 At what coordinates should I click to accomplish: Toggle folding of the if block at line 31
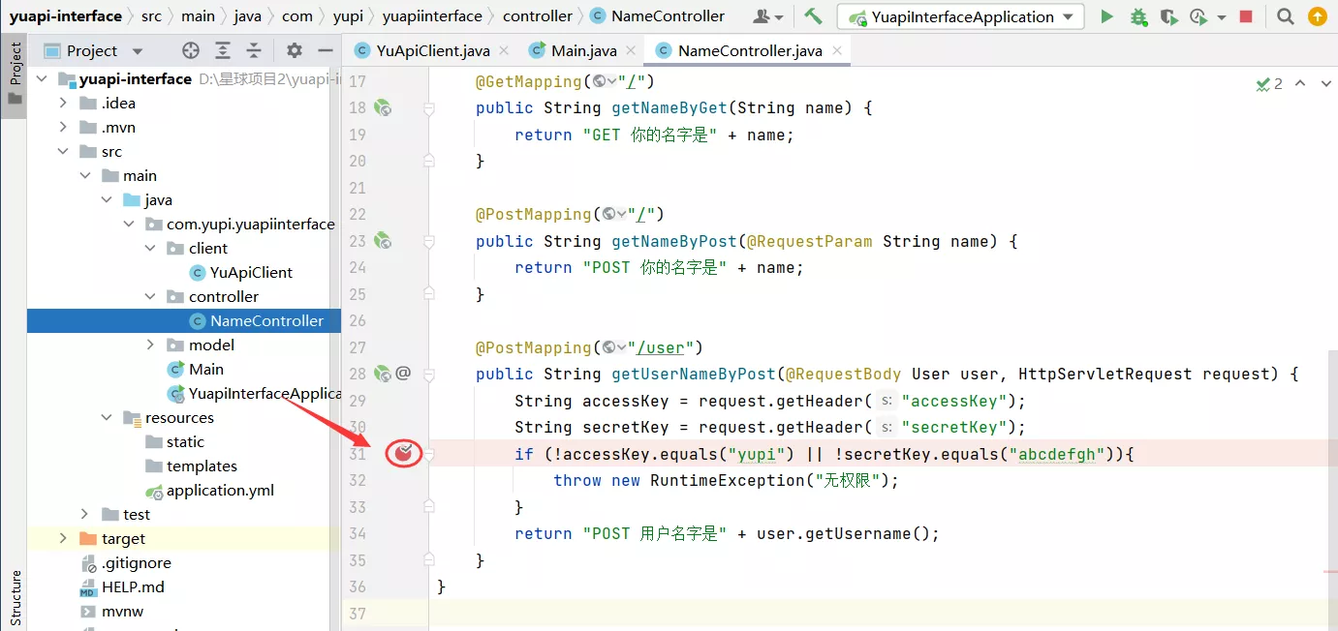pos(429,453)
